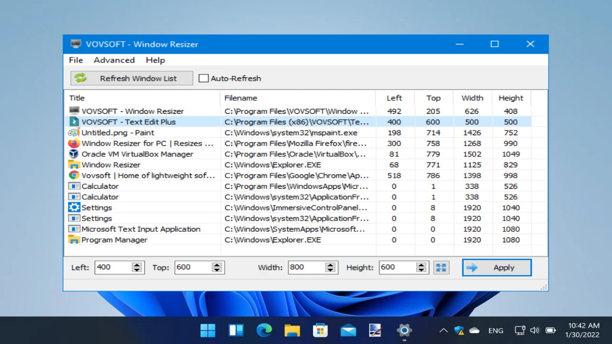The height and width of the screenshot is (344, 612).
Task: Click the Chrome icon in Vovsoft row
Action: tap(74, 175)
